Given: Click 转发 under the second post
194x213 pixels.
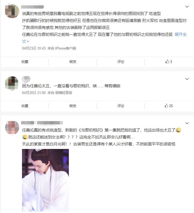Looking at the screenshot, I should tap(73, 106).
